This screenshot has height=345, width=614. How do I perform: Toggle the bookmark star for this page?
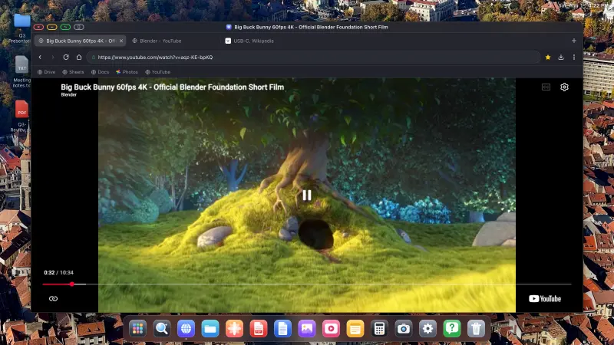548,57
